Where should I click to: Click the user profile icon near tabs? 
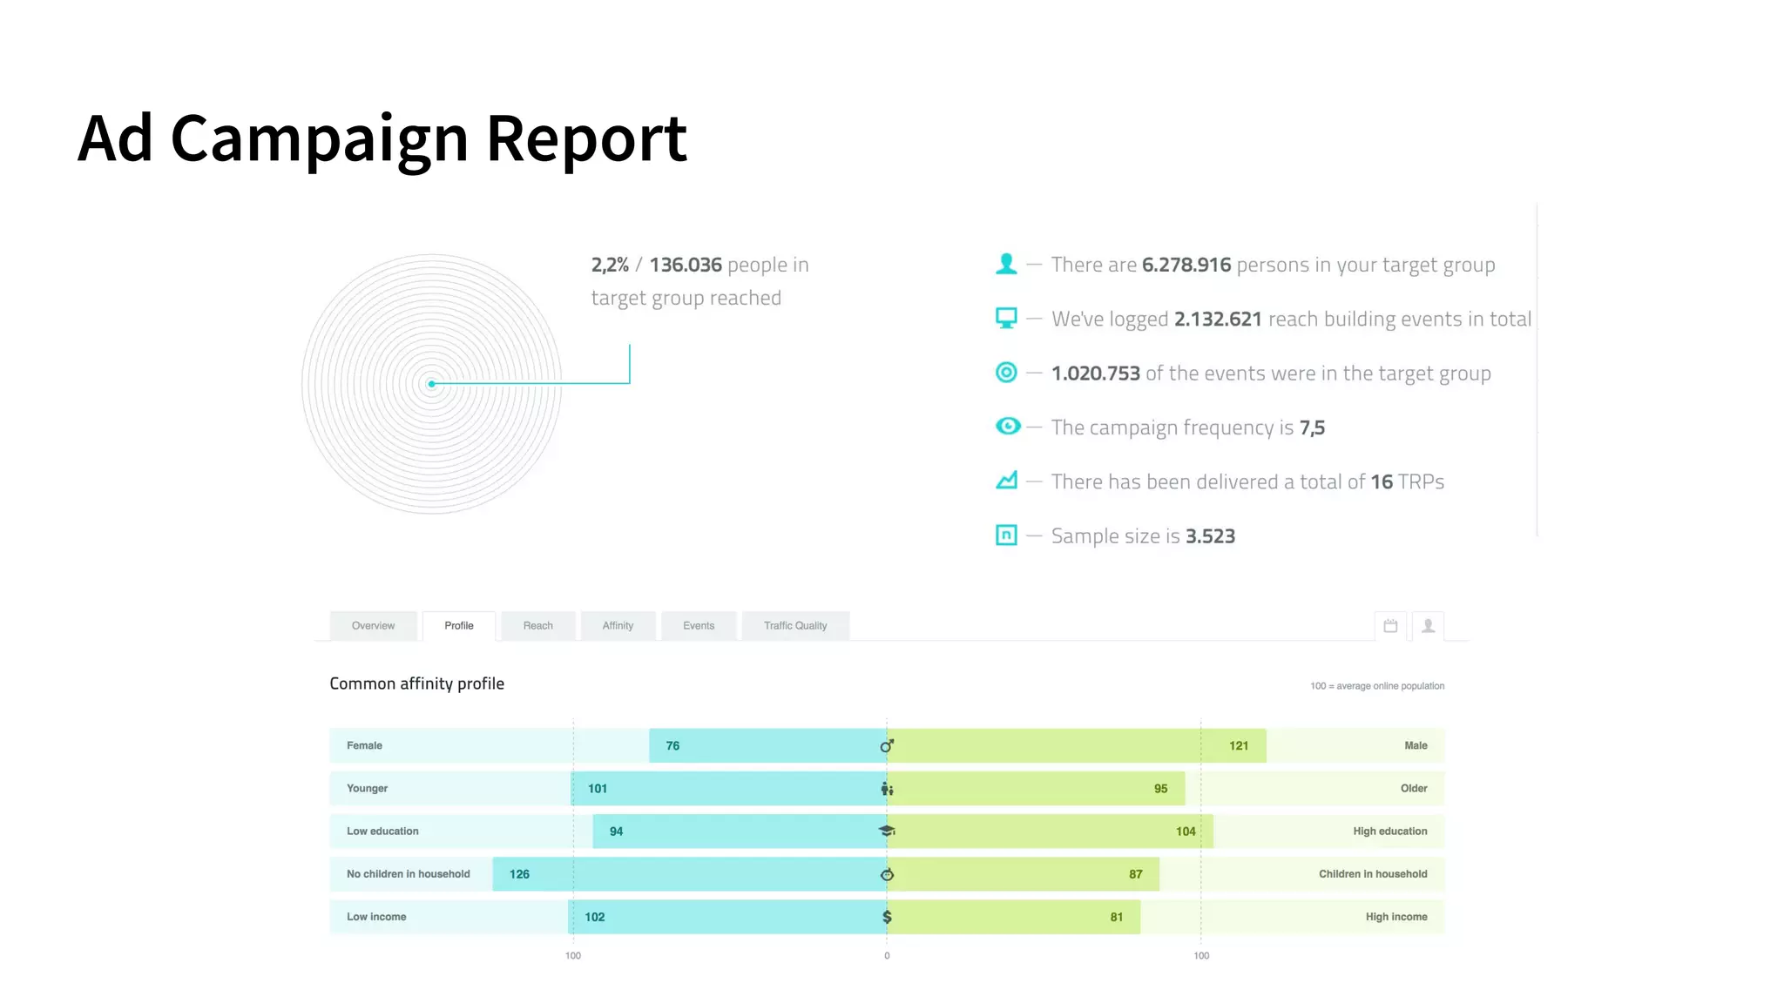tap(1428, 626)
